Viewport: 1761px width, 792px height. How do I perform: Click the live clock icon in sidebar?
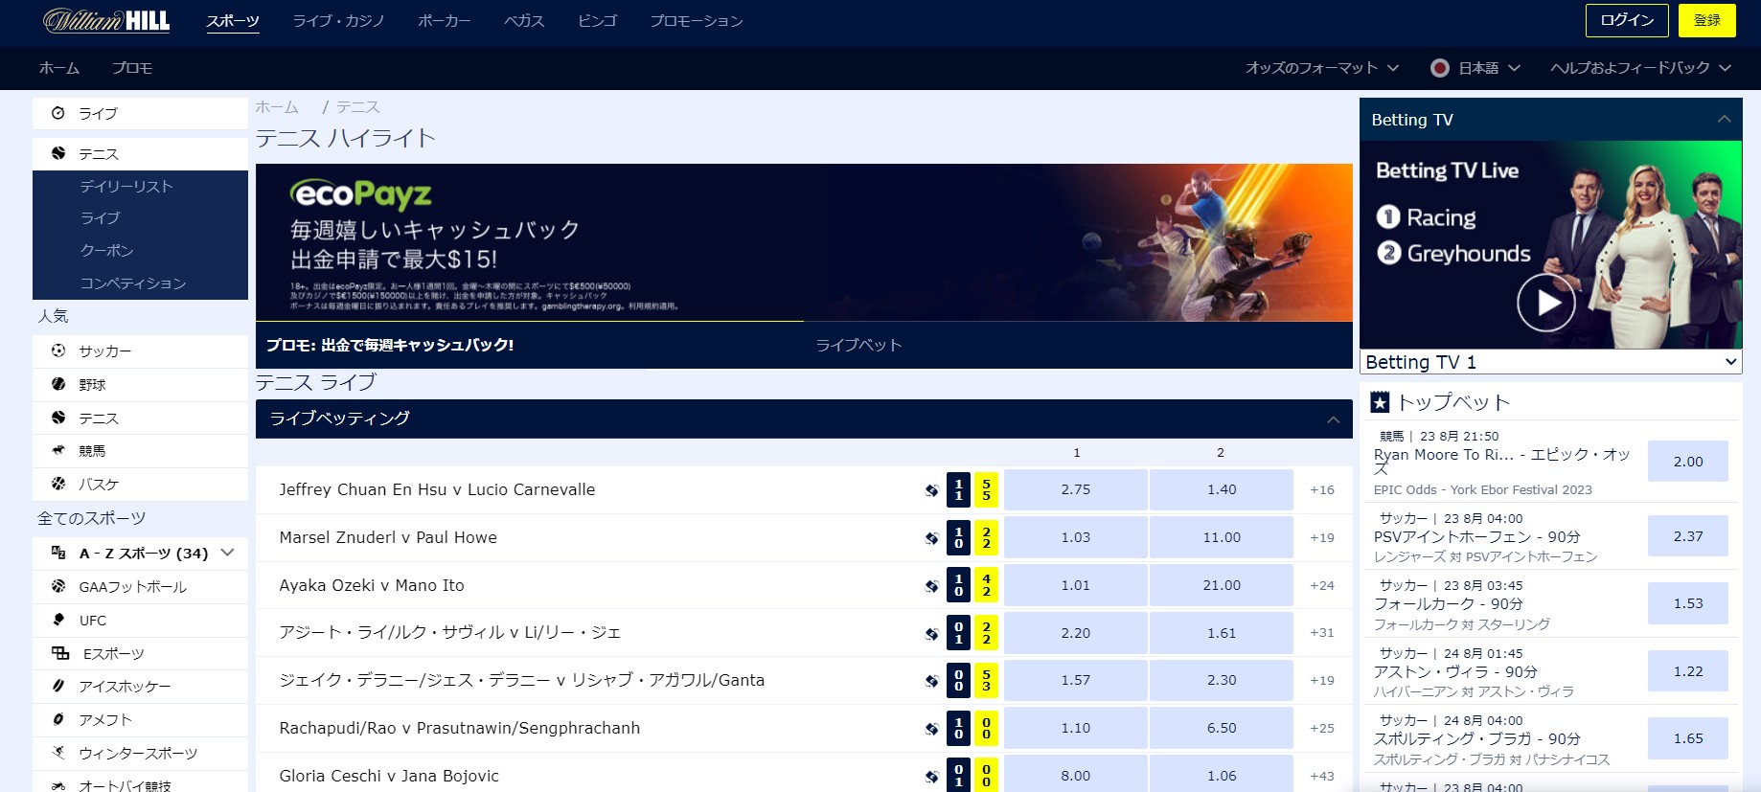coord(58,113)
